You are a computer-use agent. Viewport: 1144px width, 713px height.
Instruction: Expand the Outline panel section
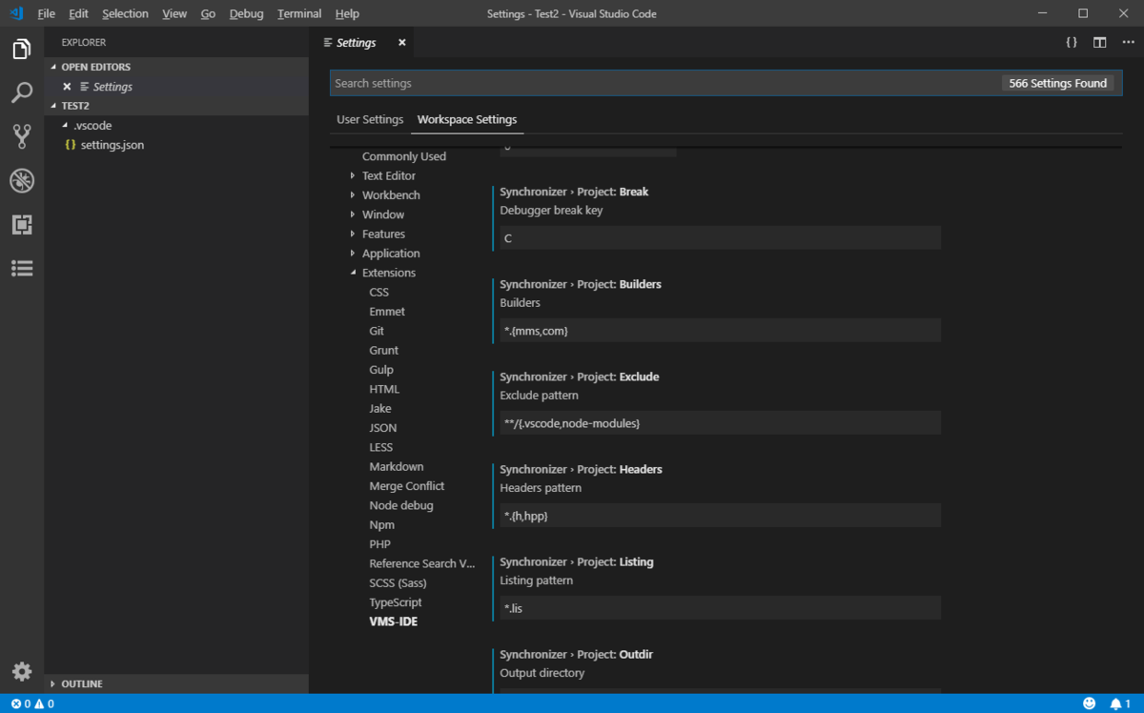click(x=81, y=683)
